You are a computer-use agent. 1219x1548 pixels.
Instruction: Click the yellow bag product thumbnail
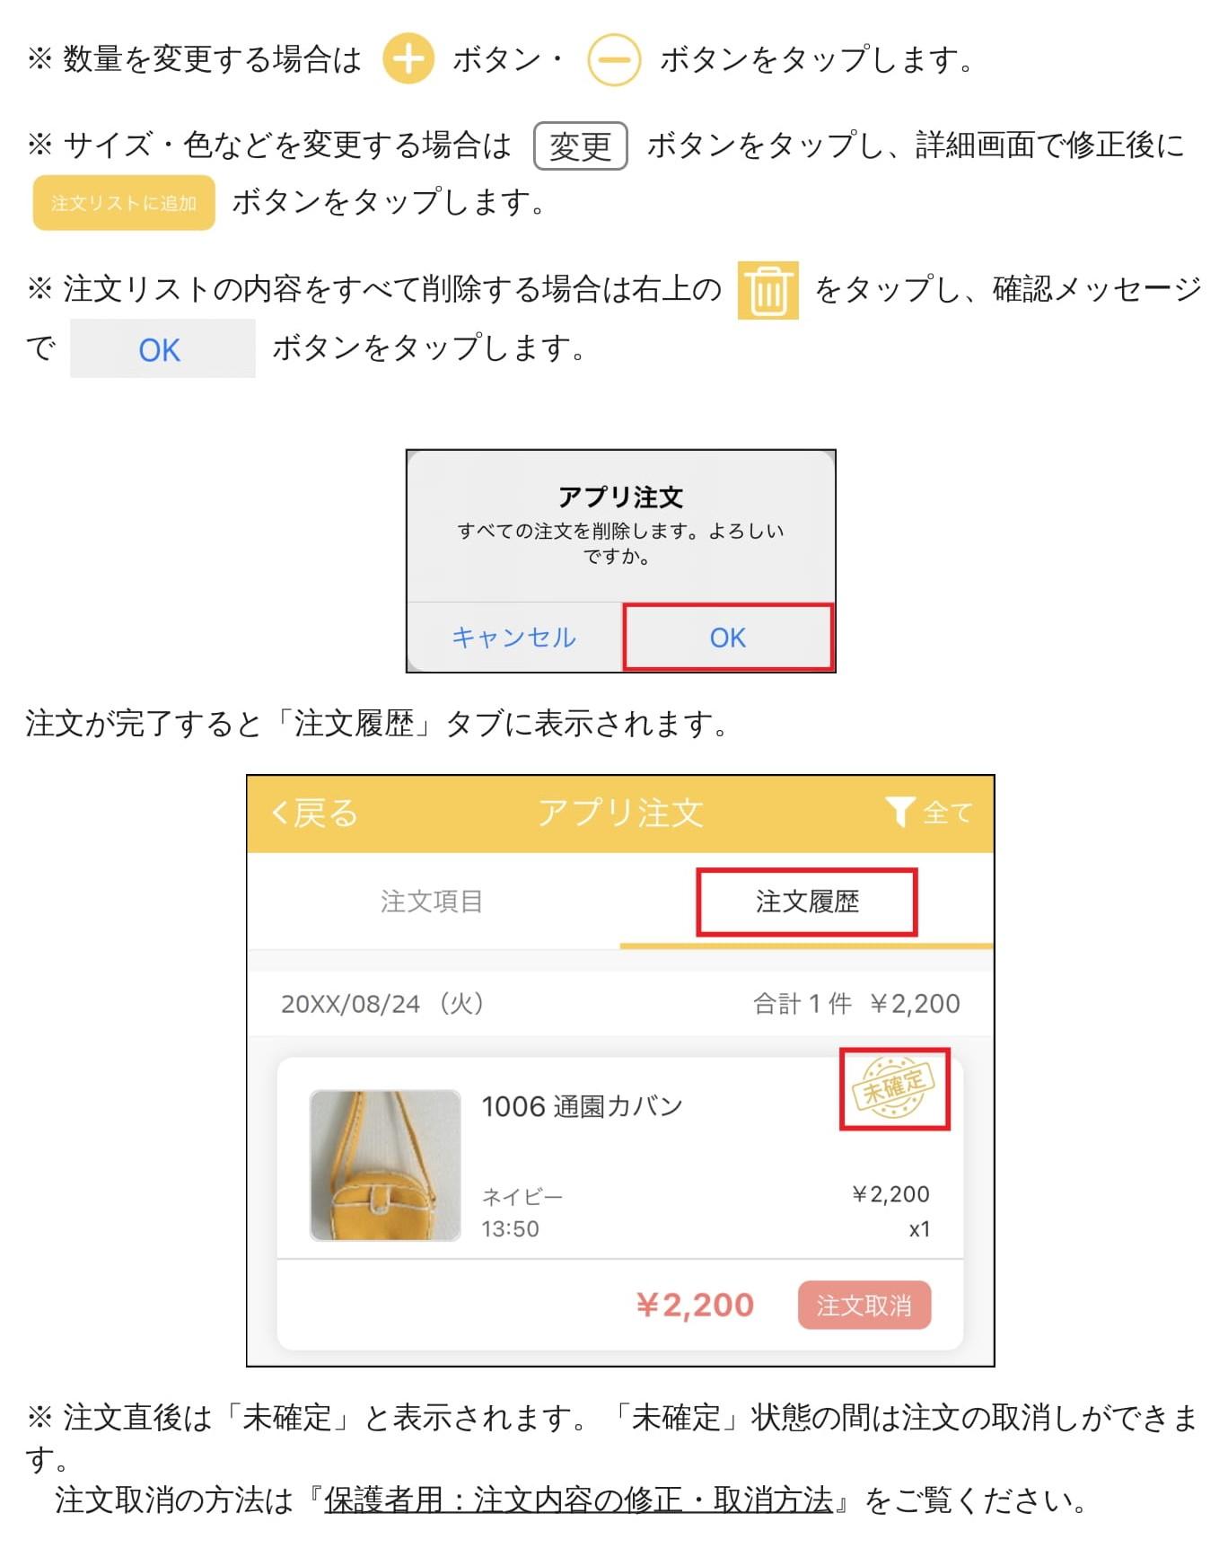[x=385, y=1165]
